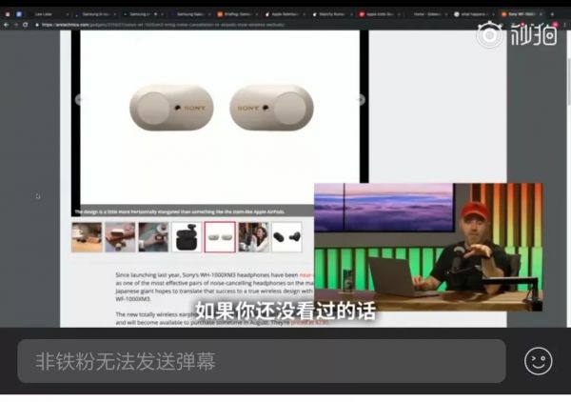Screen dimensions: 571x402
Task: Open the browser three-dot menu
Action: click(565, 25)
